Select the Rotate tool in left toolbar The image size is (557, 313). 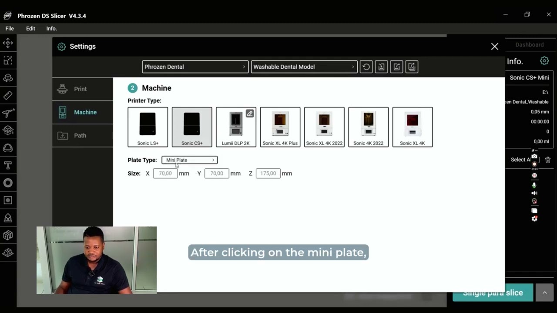pyautogui.click(x=8, y=78)
